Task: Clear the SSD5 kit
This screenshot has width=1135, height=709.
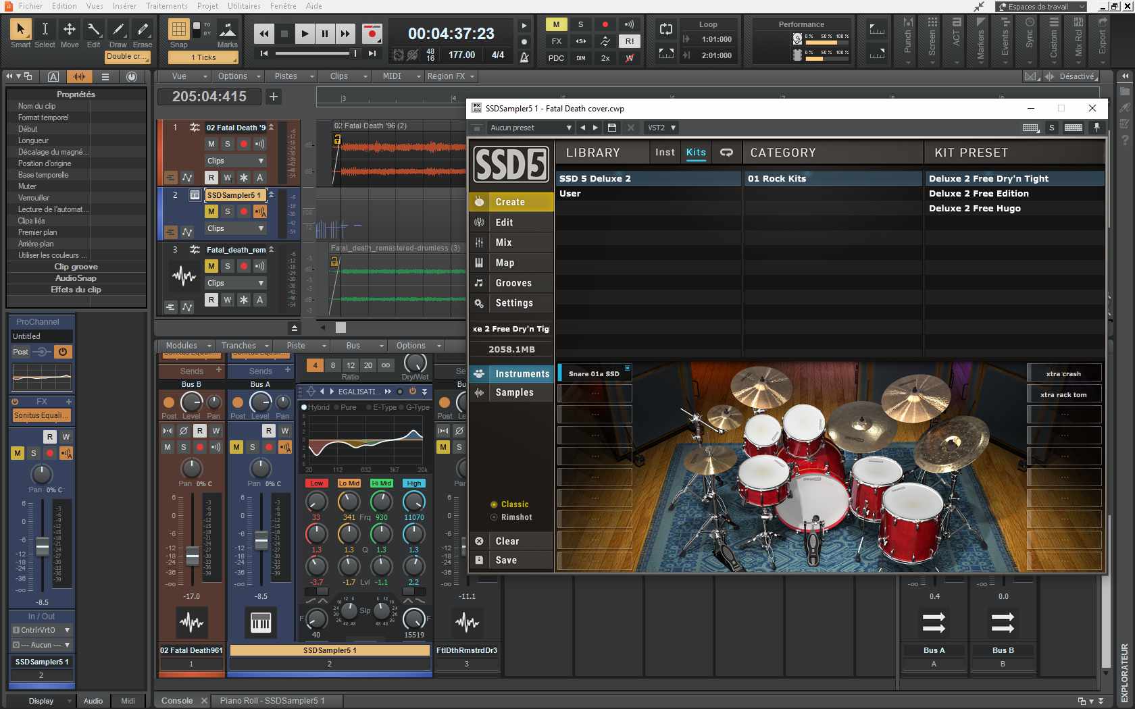Action: 511,541
